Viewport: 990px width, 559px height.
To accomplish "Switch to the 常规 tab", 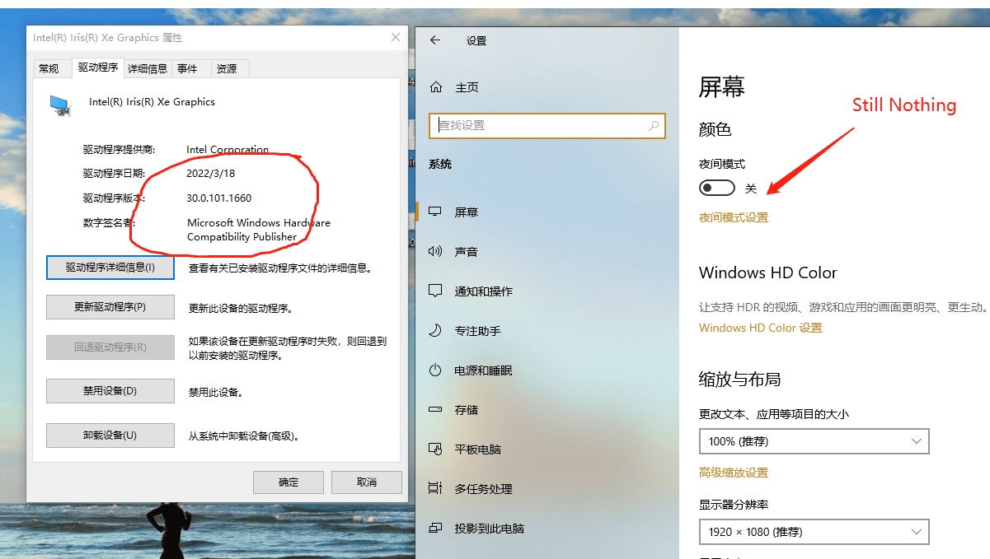I will pyautogui.click(x=49, y=69).
